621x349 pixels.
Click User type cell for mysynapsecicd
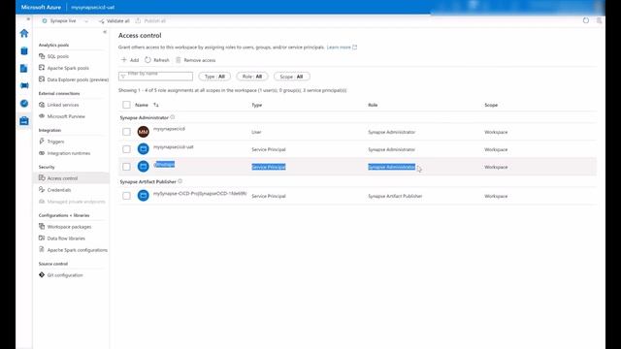tap(256, 132)
